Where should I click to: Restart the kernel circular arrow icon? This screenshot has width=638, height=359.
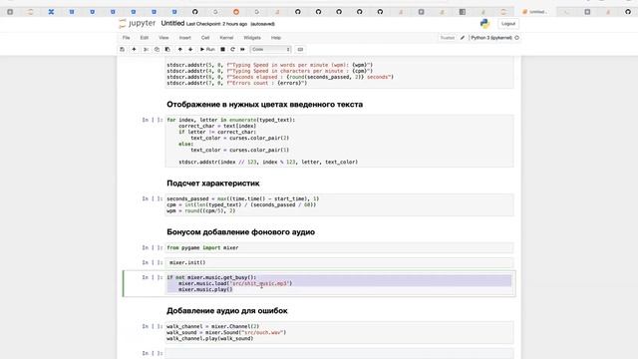(x=232, y=49)
